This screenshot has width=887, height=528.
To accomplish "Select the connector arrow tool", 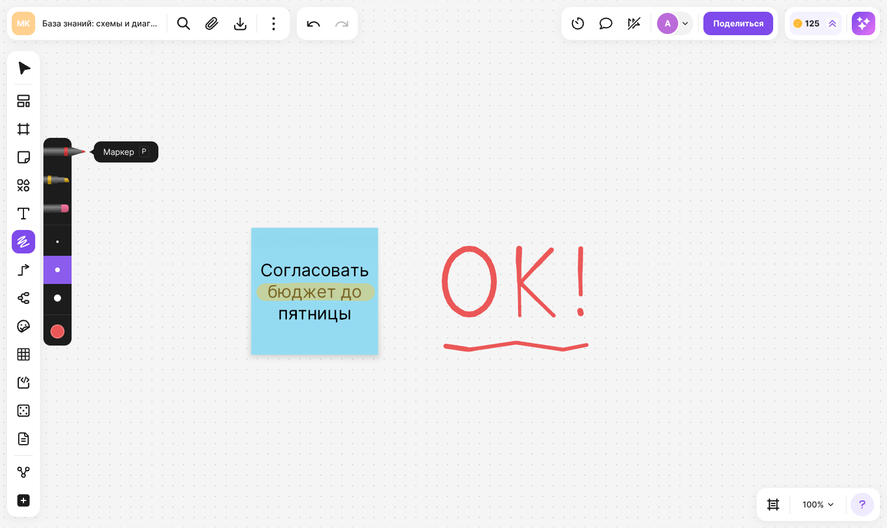I will [x=23, y=270].
